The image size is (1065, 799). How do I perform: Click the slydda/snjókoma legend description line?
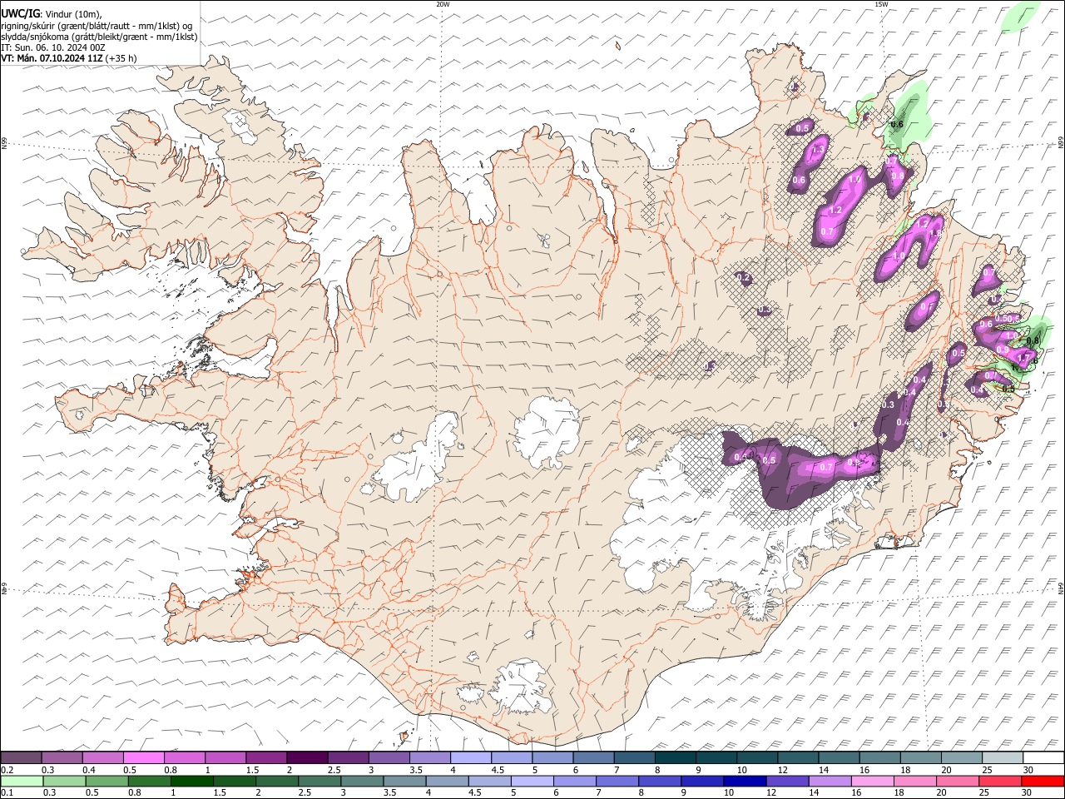coord(99,37)
